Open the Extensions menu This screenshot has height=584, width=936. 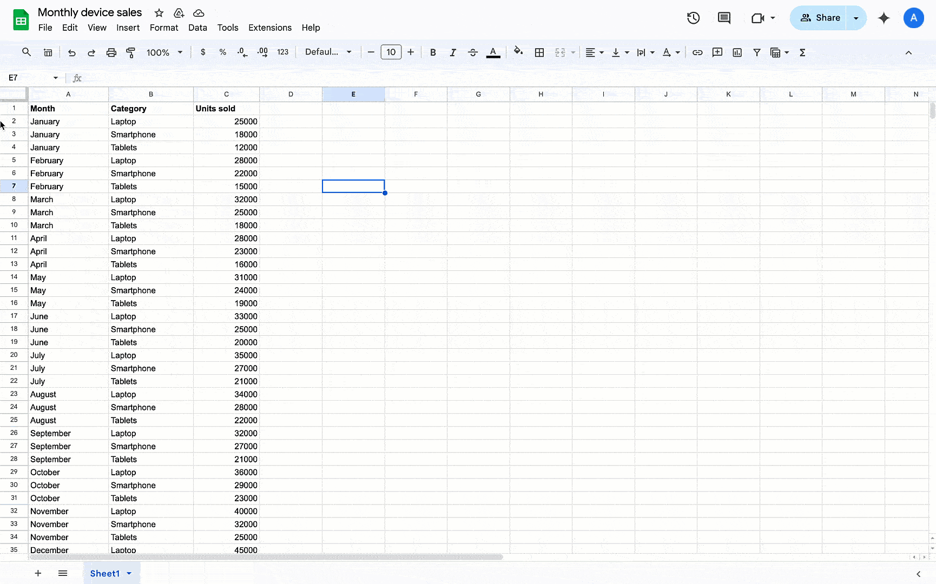point(270,28)
